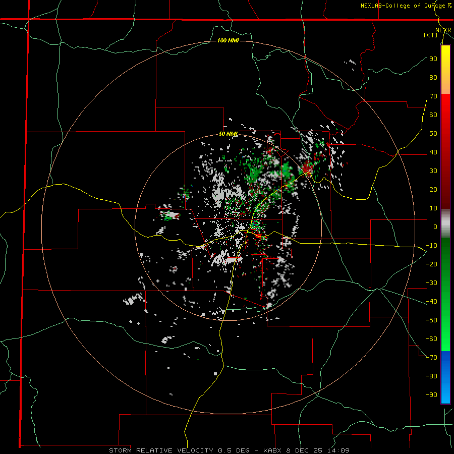Click the NEXR label above the scale
The height and width of the screenshot is (454, 454).
click(443, 30)
